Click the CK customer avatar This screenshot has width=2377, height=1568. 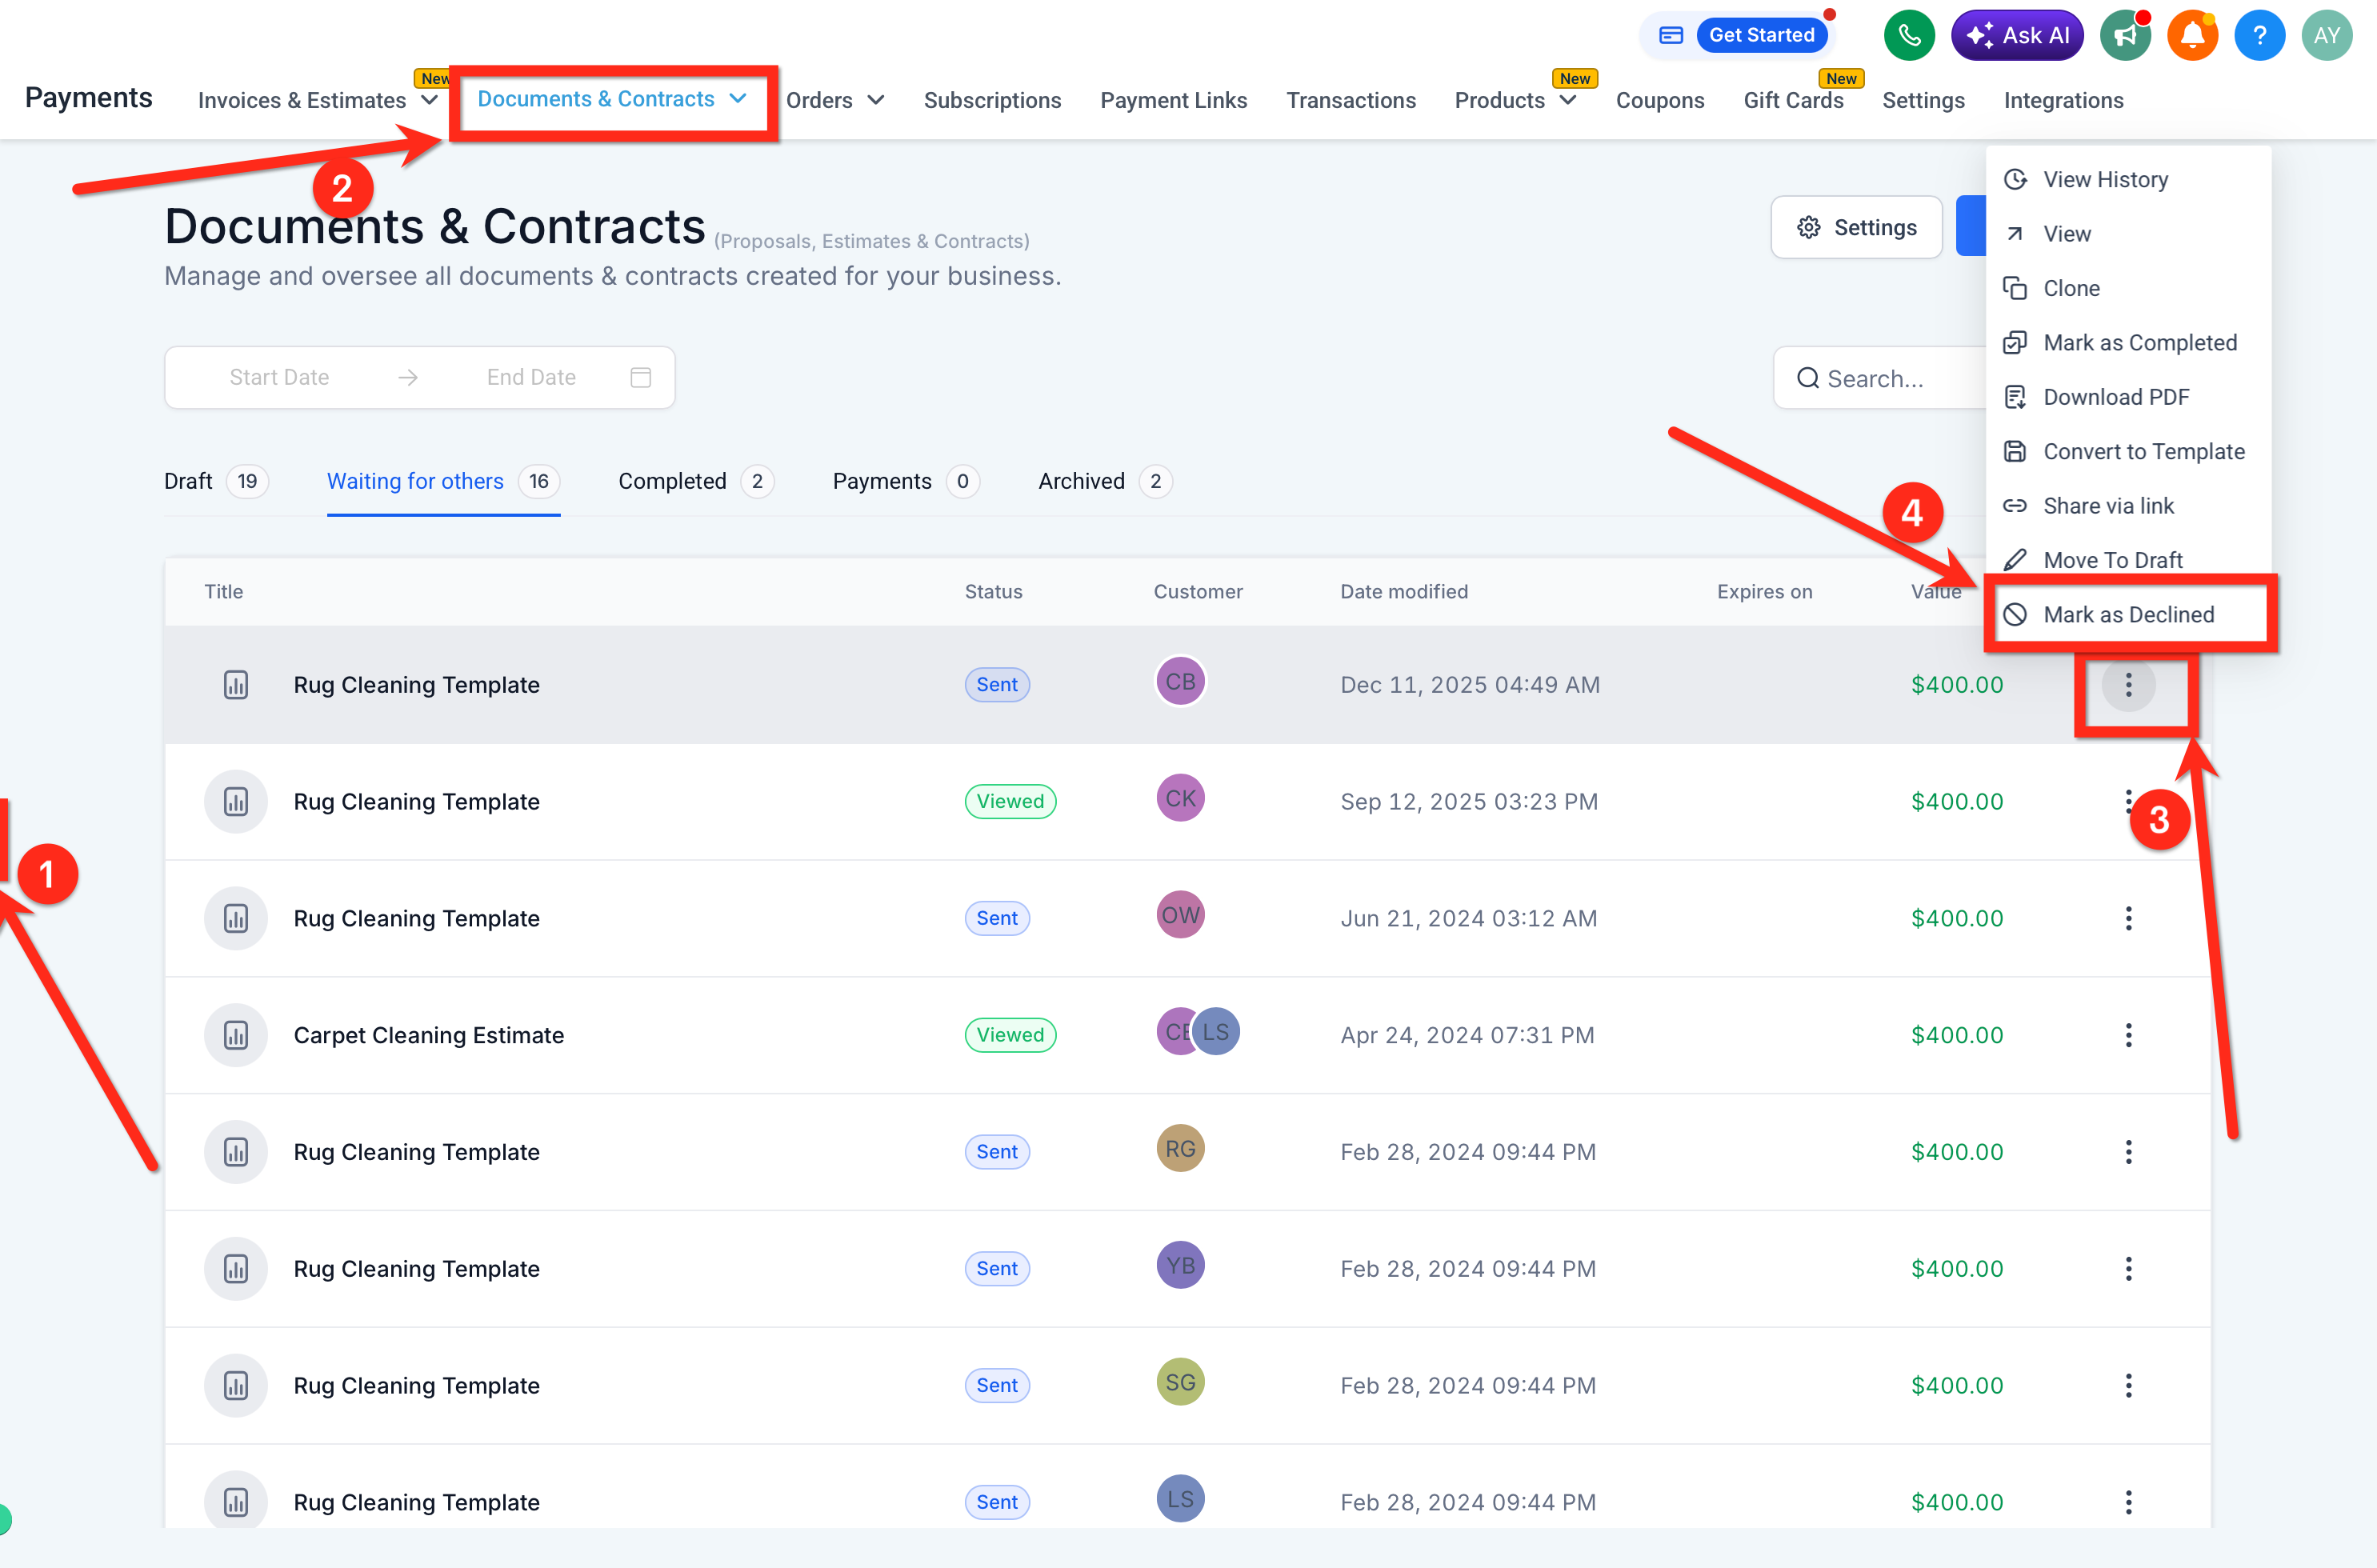click(1180, 798)
